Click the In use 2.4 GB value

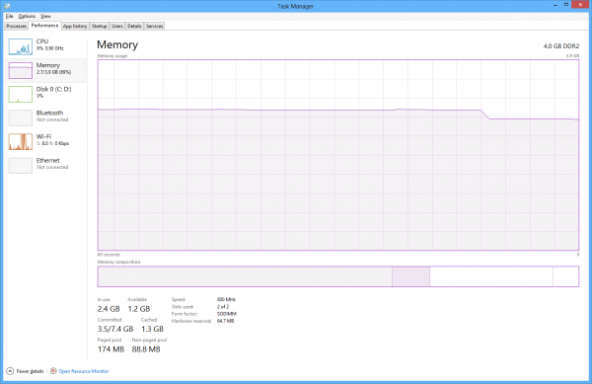pos(109,309)
